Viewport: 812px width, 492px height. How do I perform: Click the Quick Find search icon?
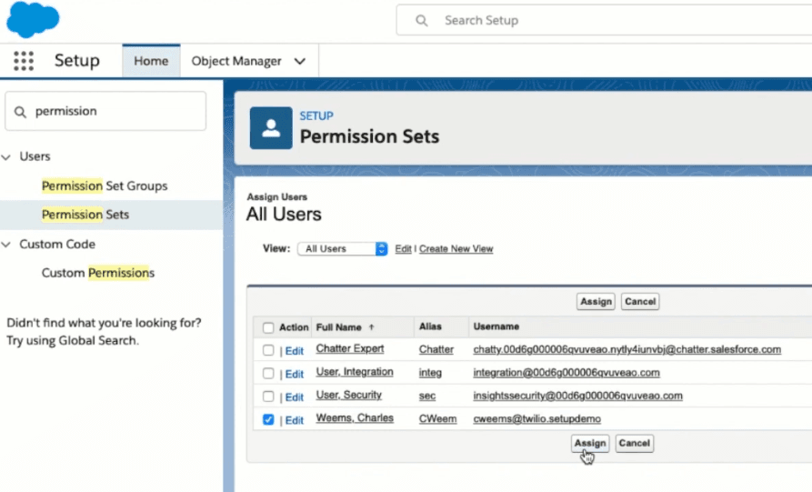tap(21, 111)
